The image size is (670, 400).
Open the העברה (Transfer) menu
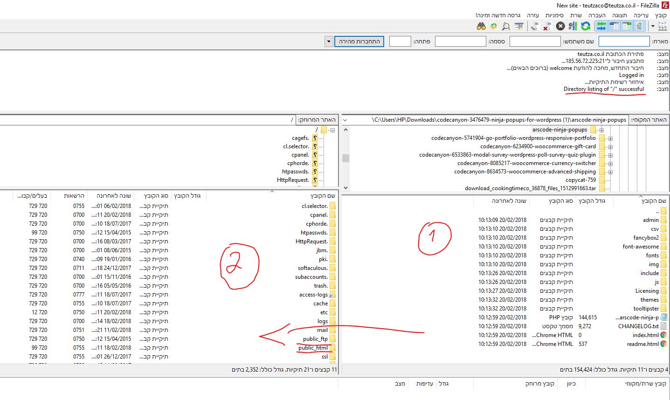(597, 15)
